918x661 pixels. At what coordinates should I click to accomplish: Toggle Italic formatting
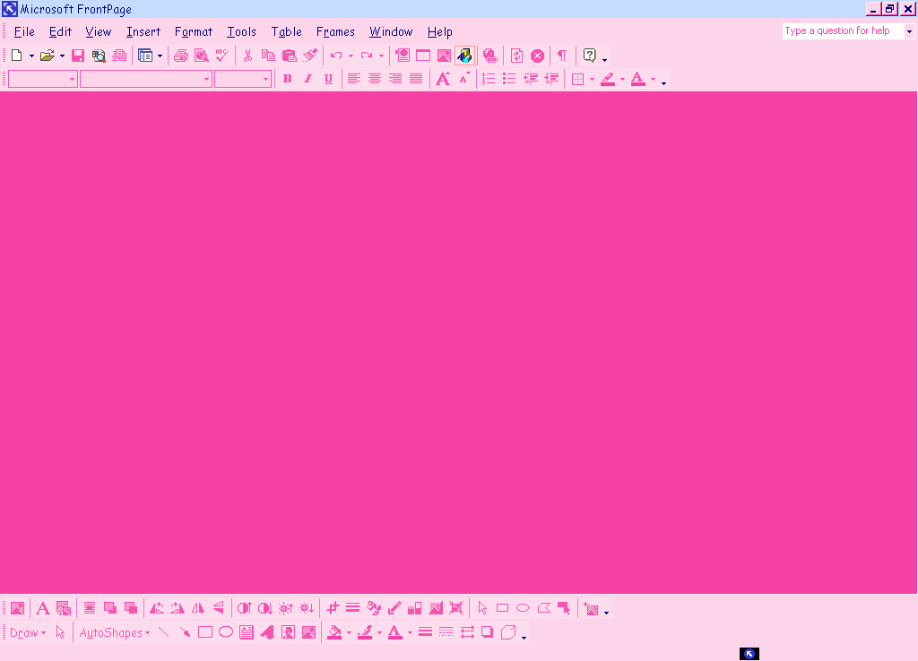pyautogui.click(x=307, y=79)
